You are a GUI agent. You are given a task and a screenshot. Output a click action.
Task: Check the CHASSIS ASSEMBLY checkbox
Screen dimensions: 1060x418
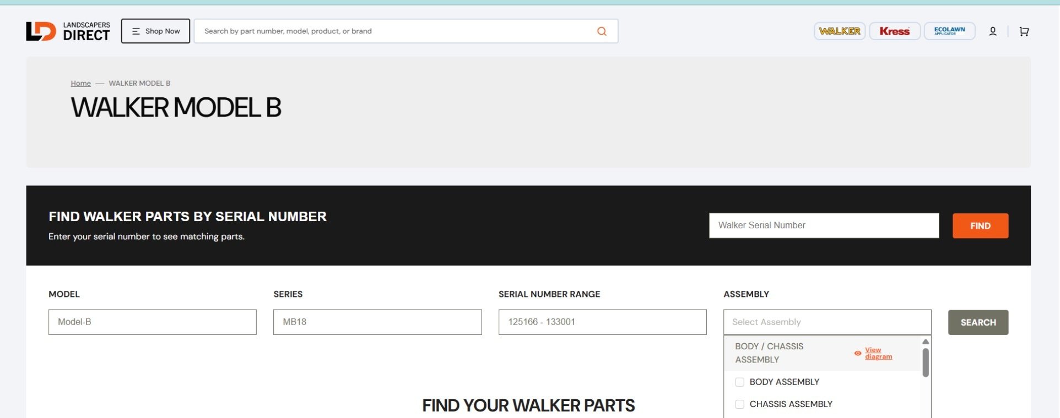pos(739,404)
